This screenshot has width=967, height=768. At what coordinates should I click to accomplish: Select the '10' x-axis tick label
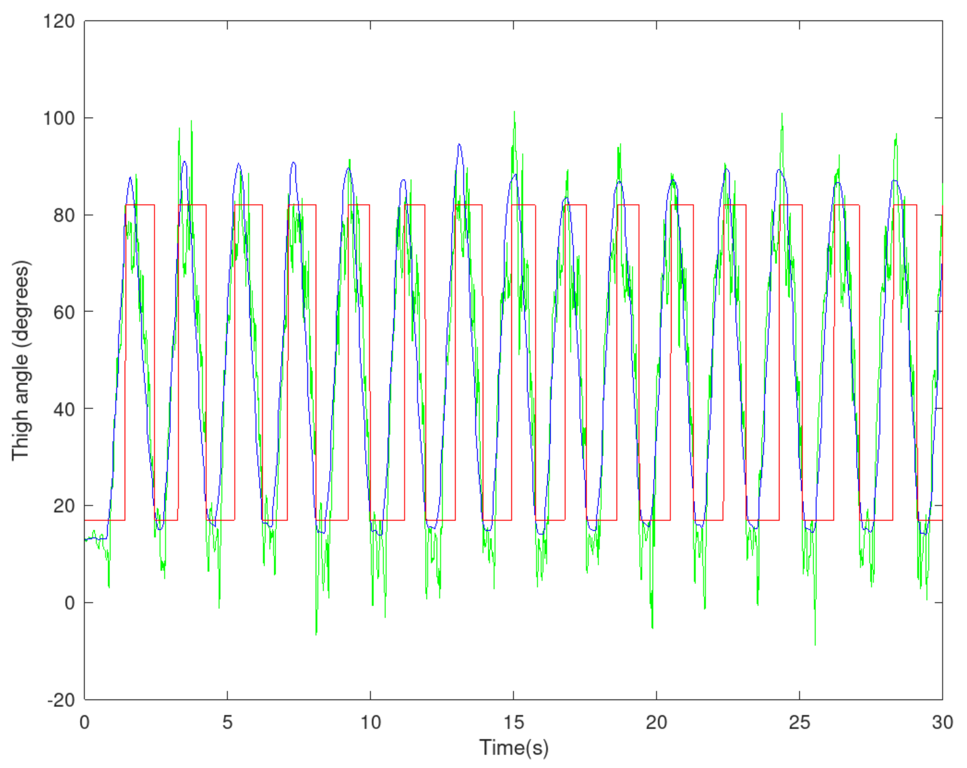pyautogui.click(x=370, y=722)
